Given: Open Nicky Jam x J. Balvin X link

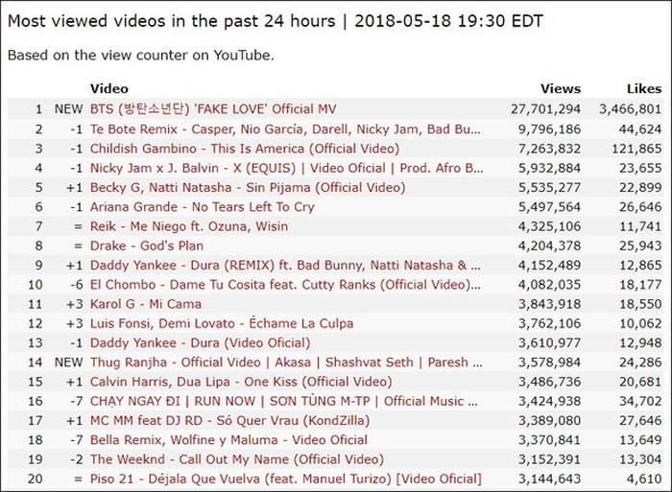Looking at the screenshot, I should (286, 168).
